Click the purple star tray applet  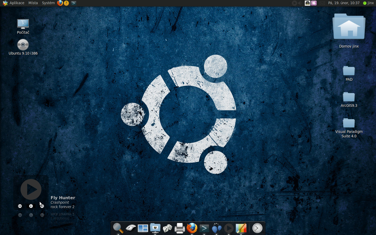314,3
